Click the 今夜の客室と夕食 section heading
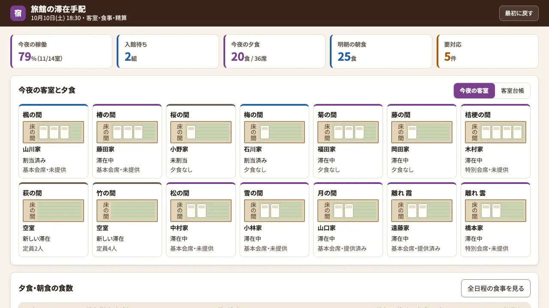 pyautogui.click(x=47, y=90)
